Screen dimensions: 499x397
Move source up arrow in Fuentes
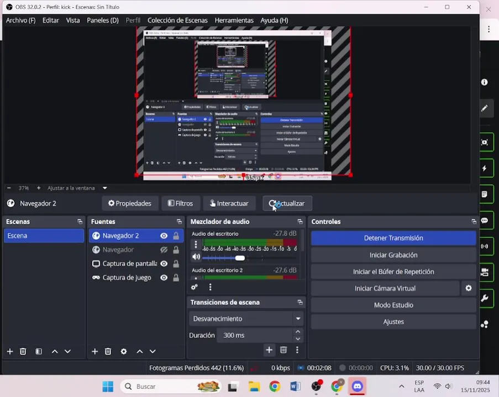tap(140, 351)
